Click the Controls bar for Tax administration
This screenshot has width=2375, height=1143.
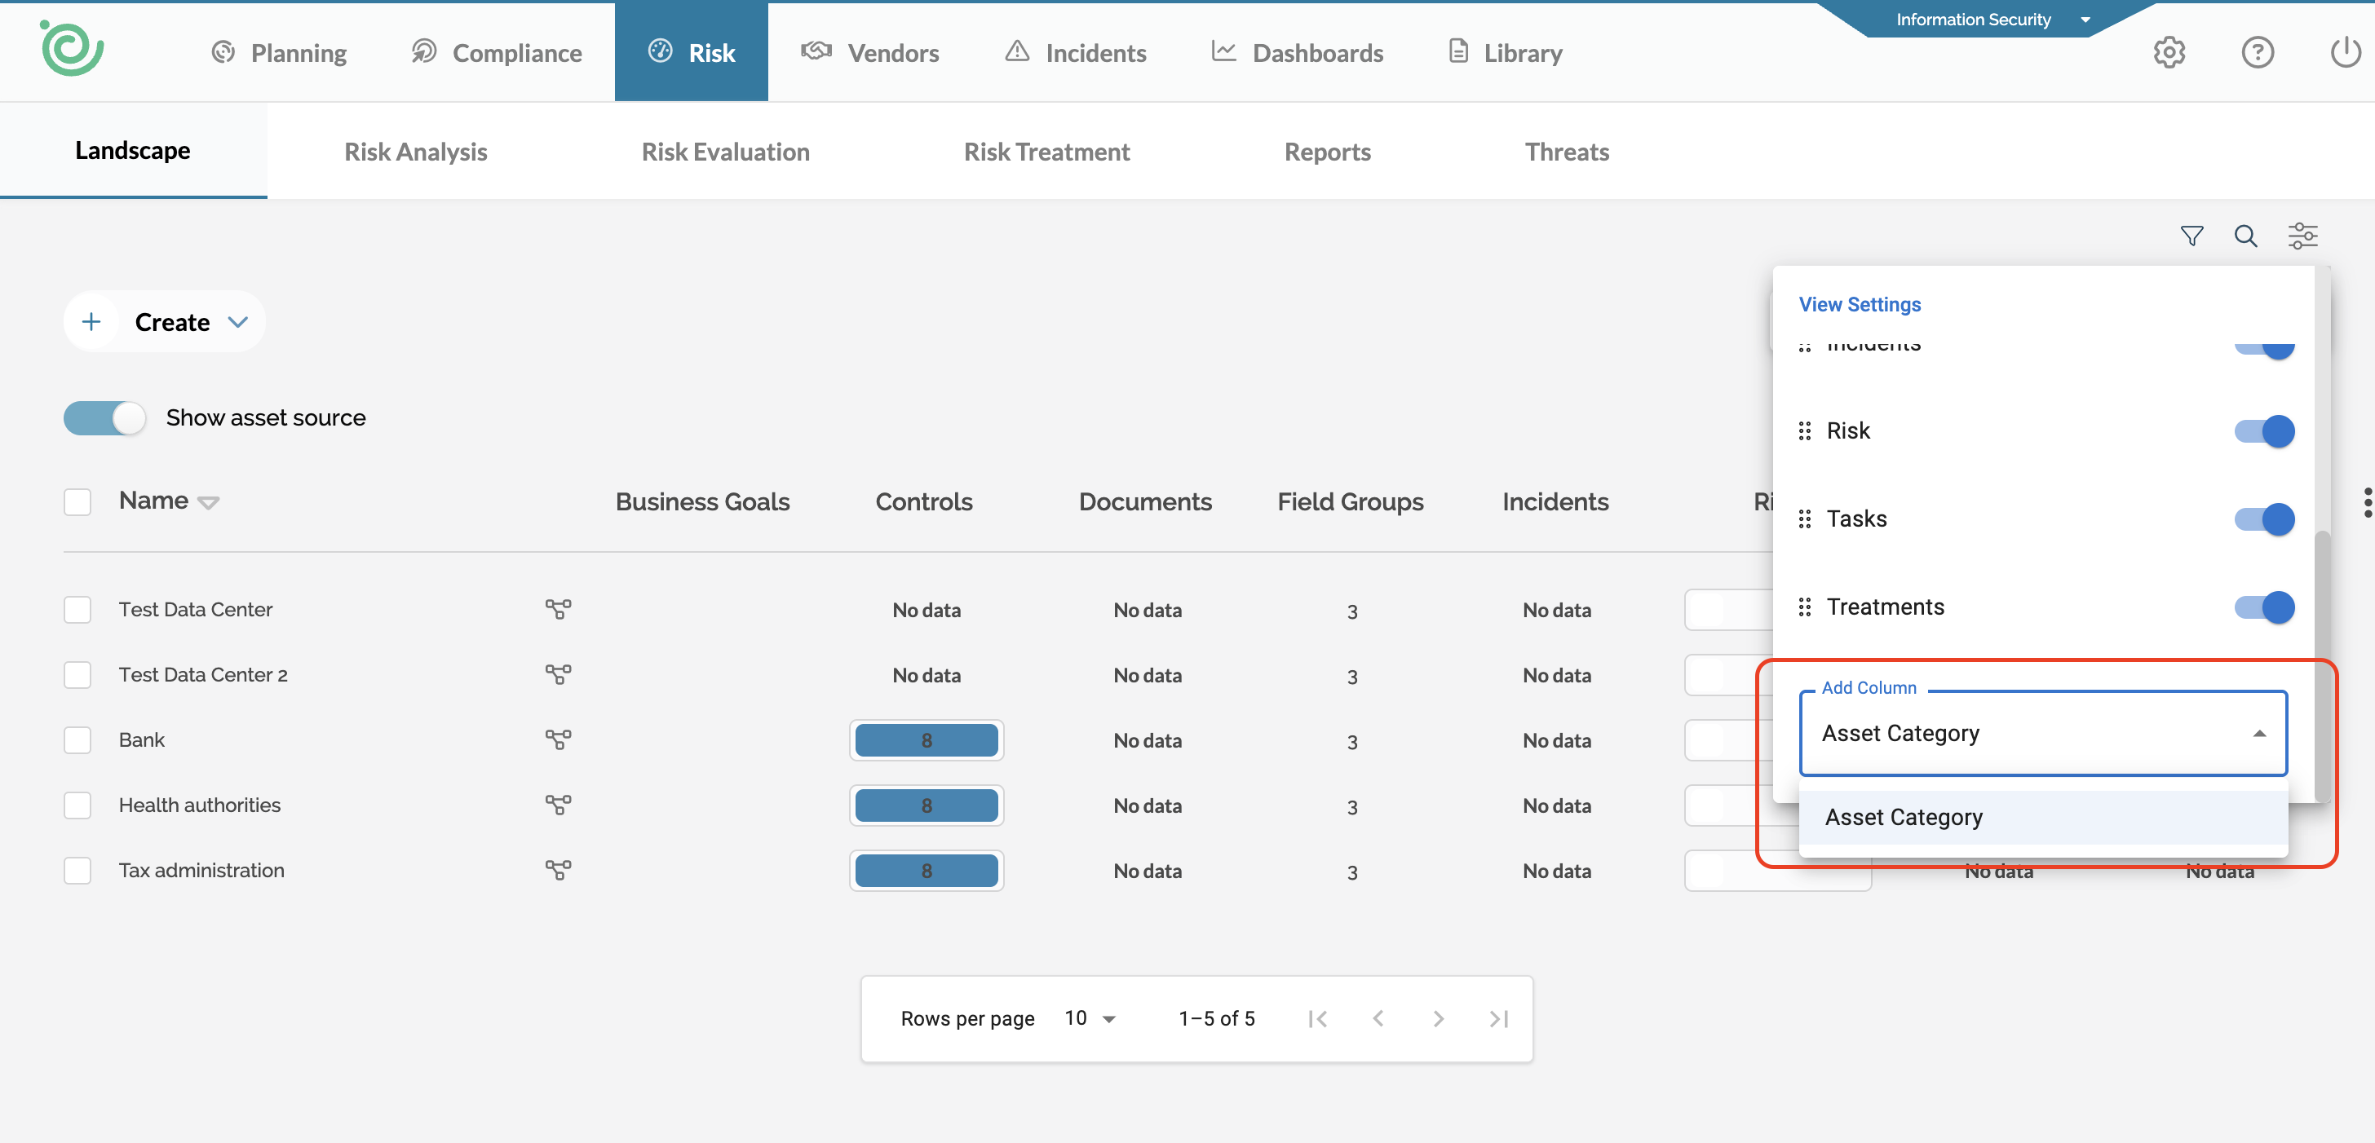(x=926, y=870)
